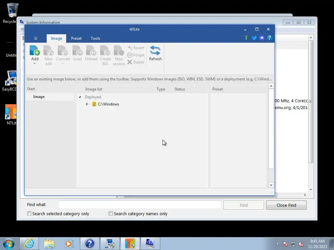Click the muted volume tray icon
334x250 pixels.
point(301,244)
